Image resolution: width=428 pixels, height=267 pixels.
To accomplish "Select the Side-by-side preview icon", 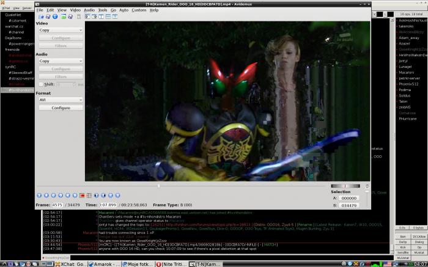I will tap(101, 16).
